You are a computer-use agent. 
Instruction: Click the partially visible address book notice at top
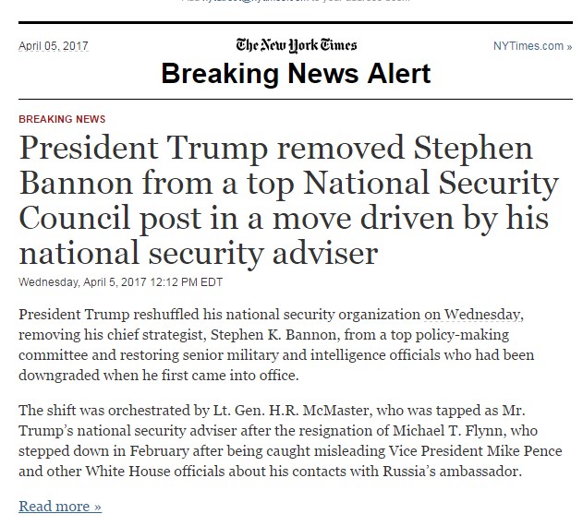pos(296,1)
